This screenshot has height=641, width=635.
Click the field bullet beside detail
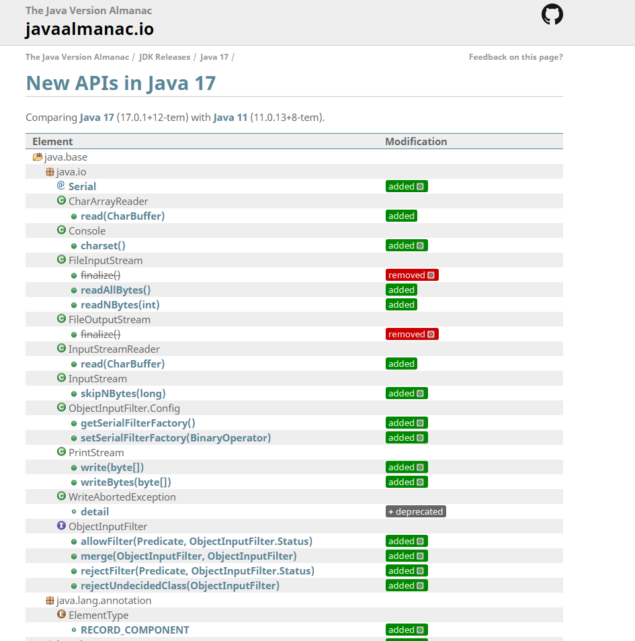74,512
